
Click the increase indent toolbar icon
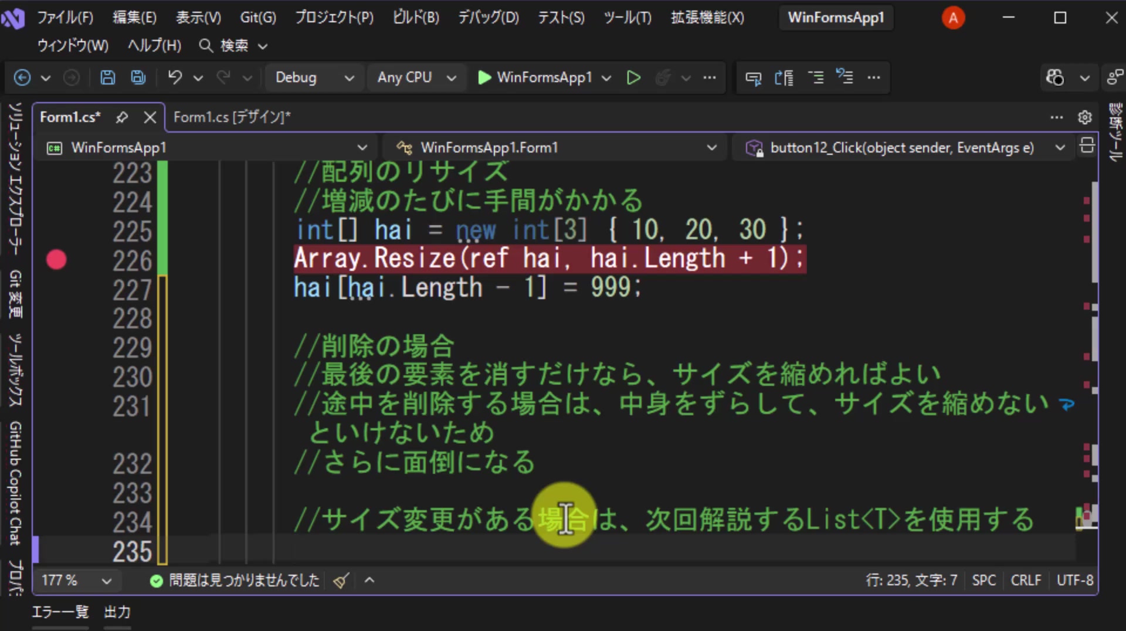pos(816,77)
